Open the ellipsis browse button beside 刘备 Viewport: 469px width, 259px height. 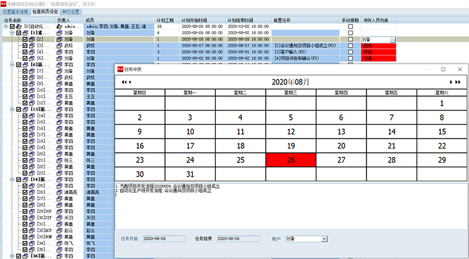(x=392, y=39)
